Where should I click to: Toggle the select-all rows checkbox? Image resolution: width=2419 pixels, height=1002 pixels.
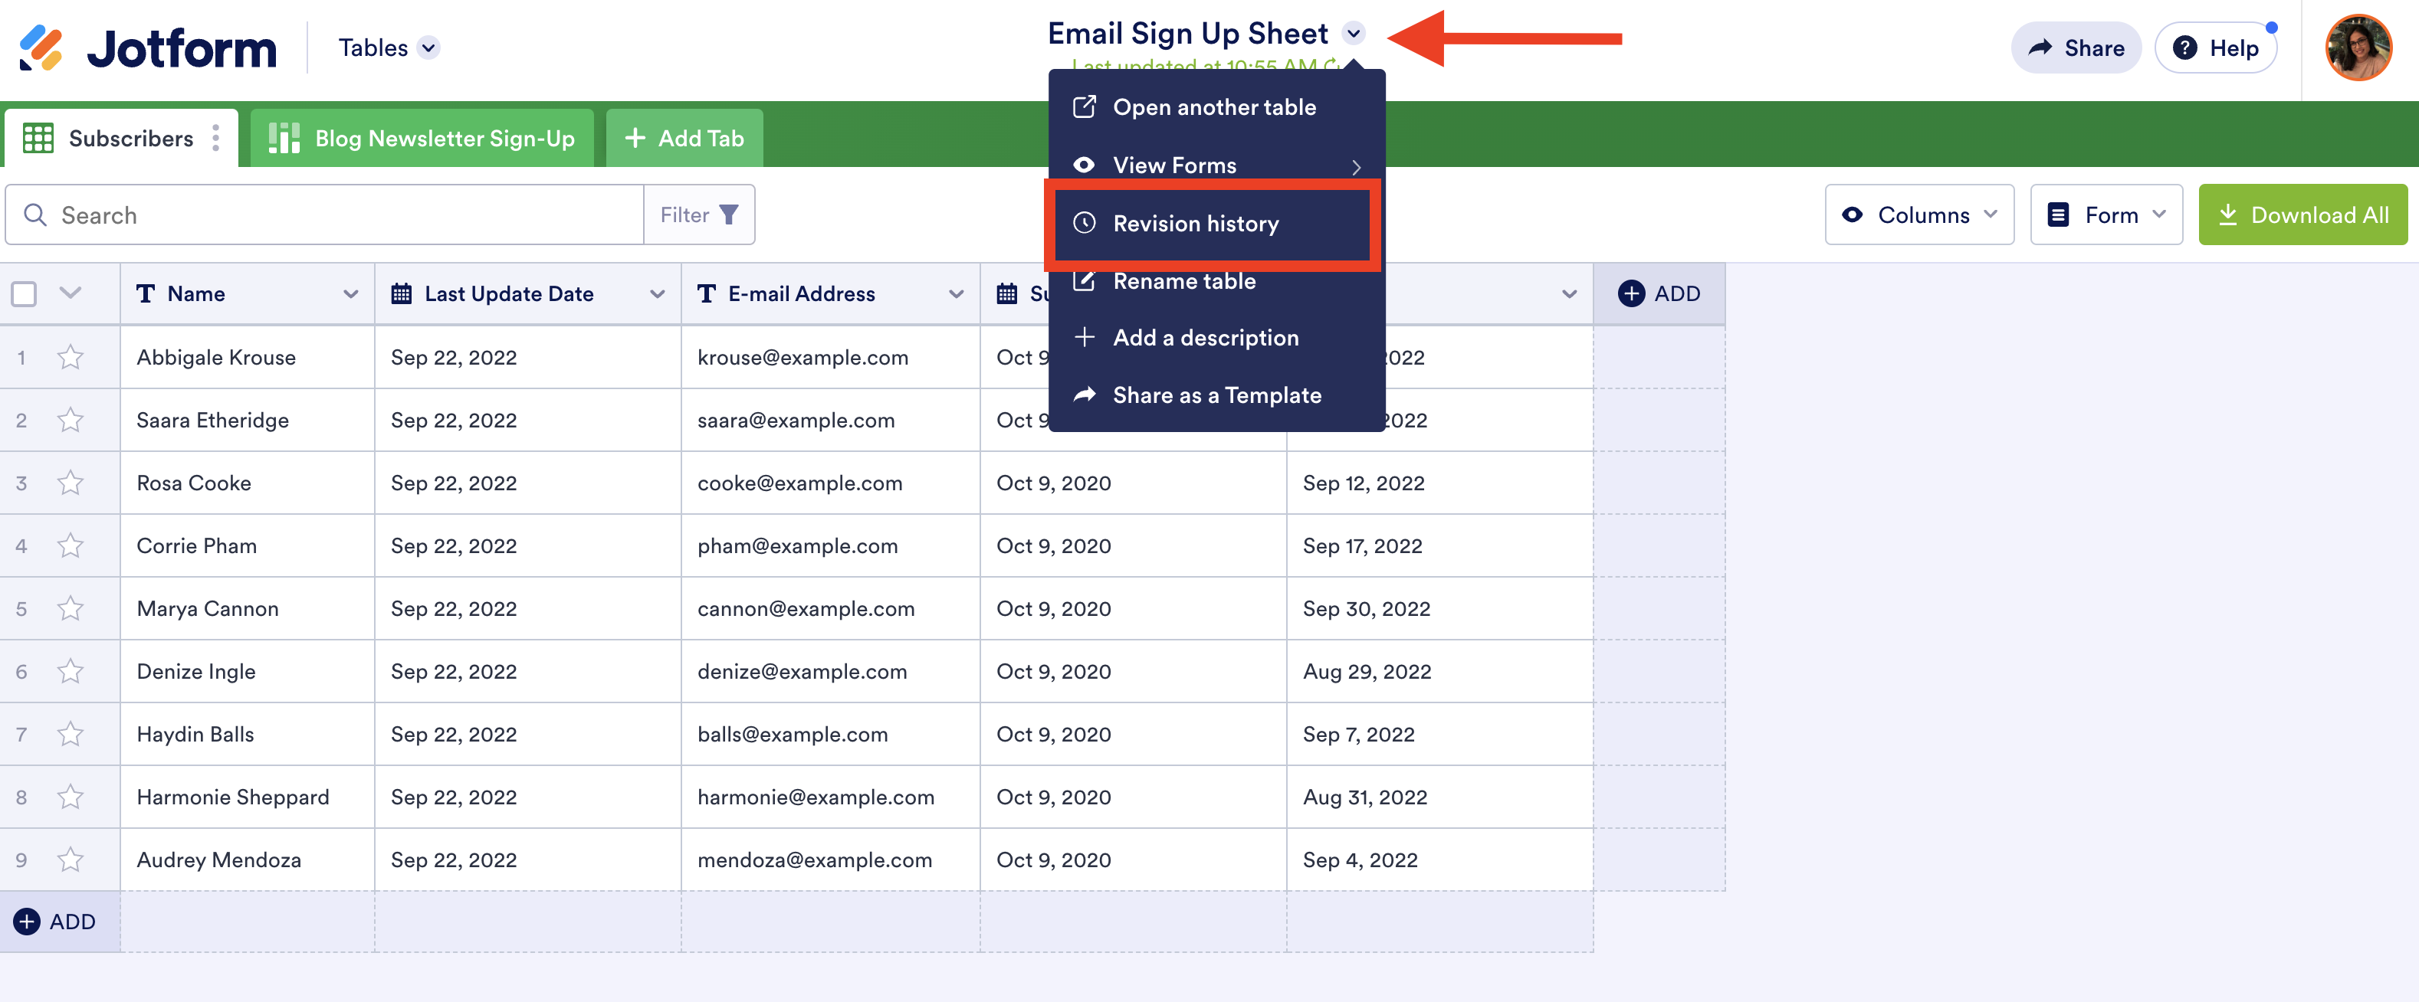point(25,293)
